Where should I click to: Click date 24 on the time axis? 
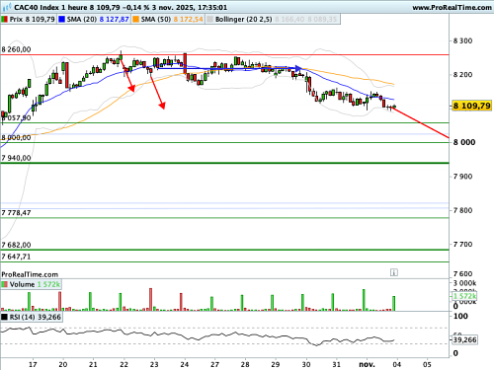click(185, 364)
